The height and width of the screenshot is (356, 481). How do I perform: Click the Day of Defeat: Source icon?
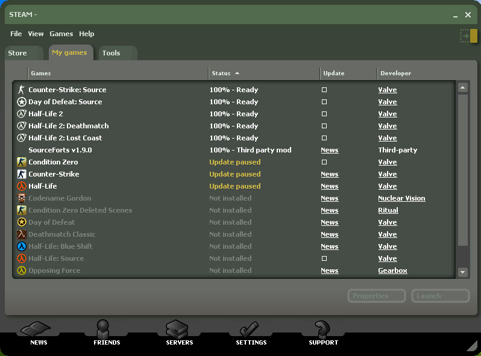(x=22, y=102)
